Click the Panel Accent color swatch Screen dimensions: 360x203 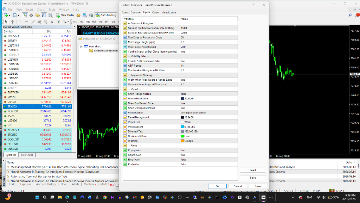[182, 127]
